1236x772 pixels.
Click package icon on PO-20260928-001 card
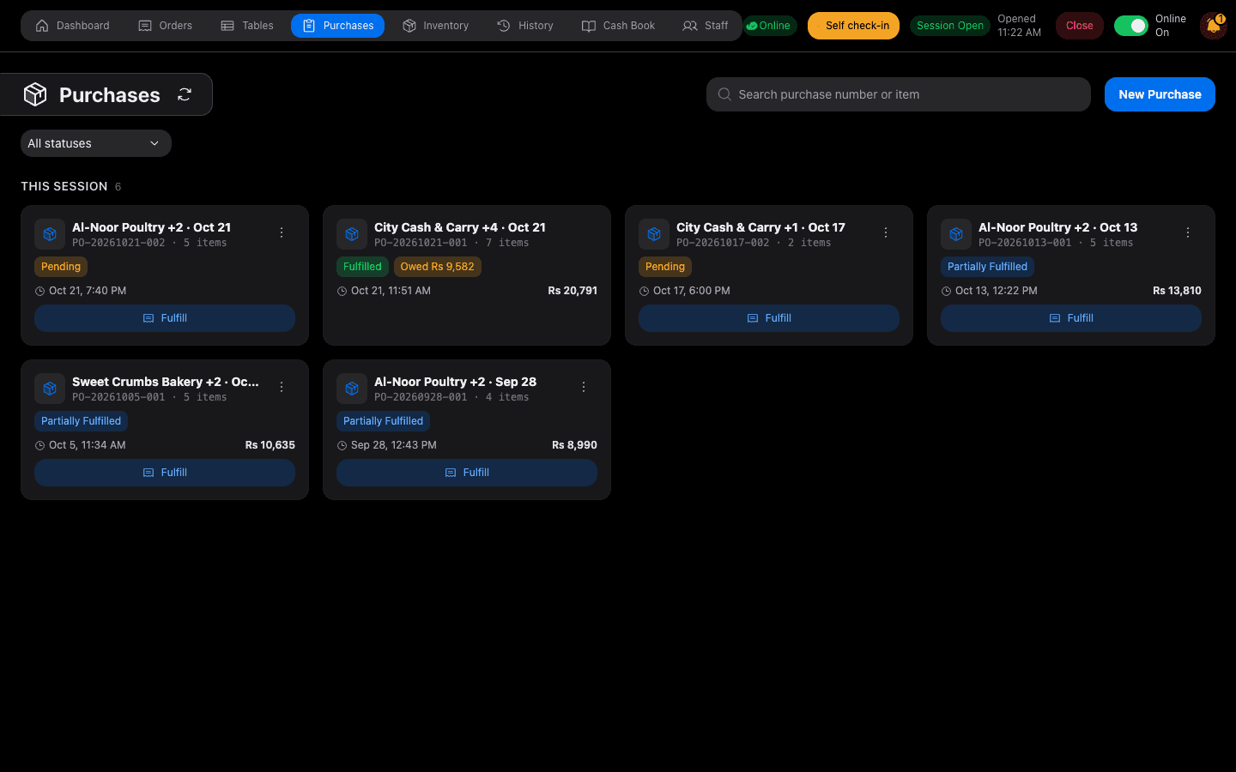pyautogui.click(x=352, y=389)
